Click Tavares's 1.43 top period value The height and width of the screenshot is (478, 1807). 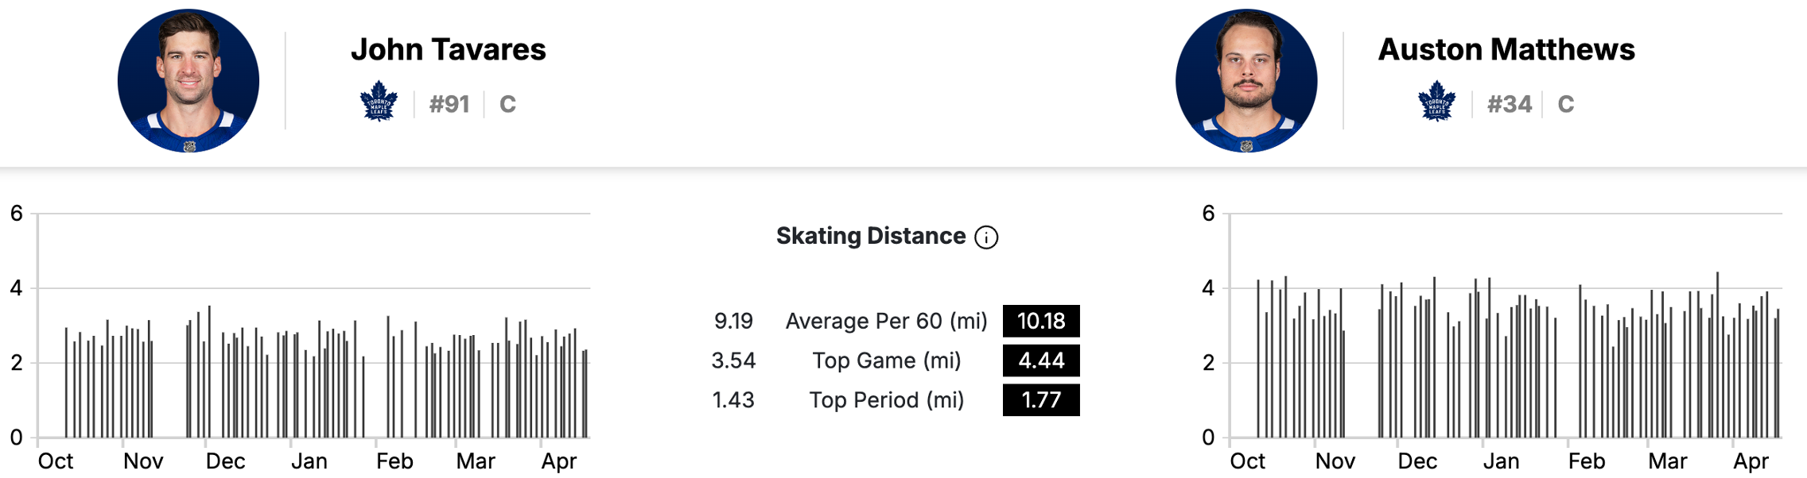pyautogui.click(x=733, y=399)
